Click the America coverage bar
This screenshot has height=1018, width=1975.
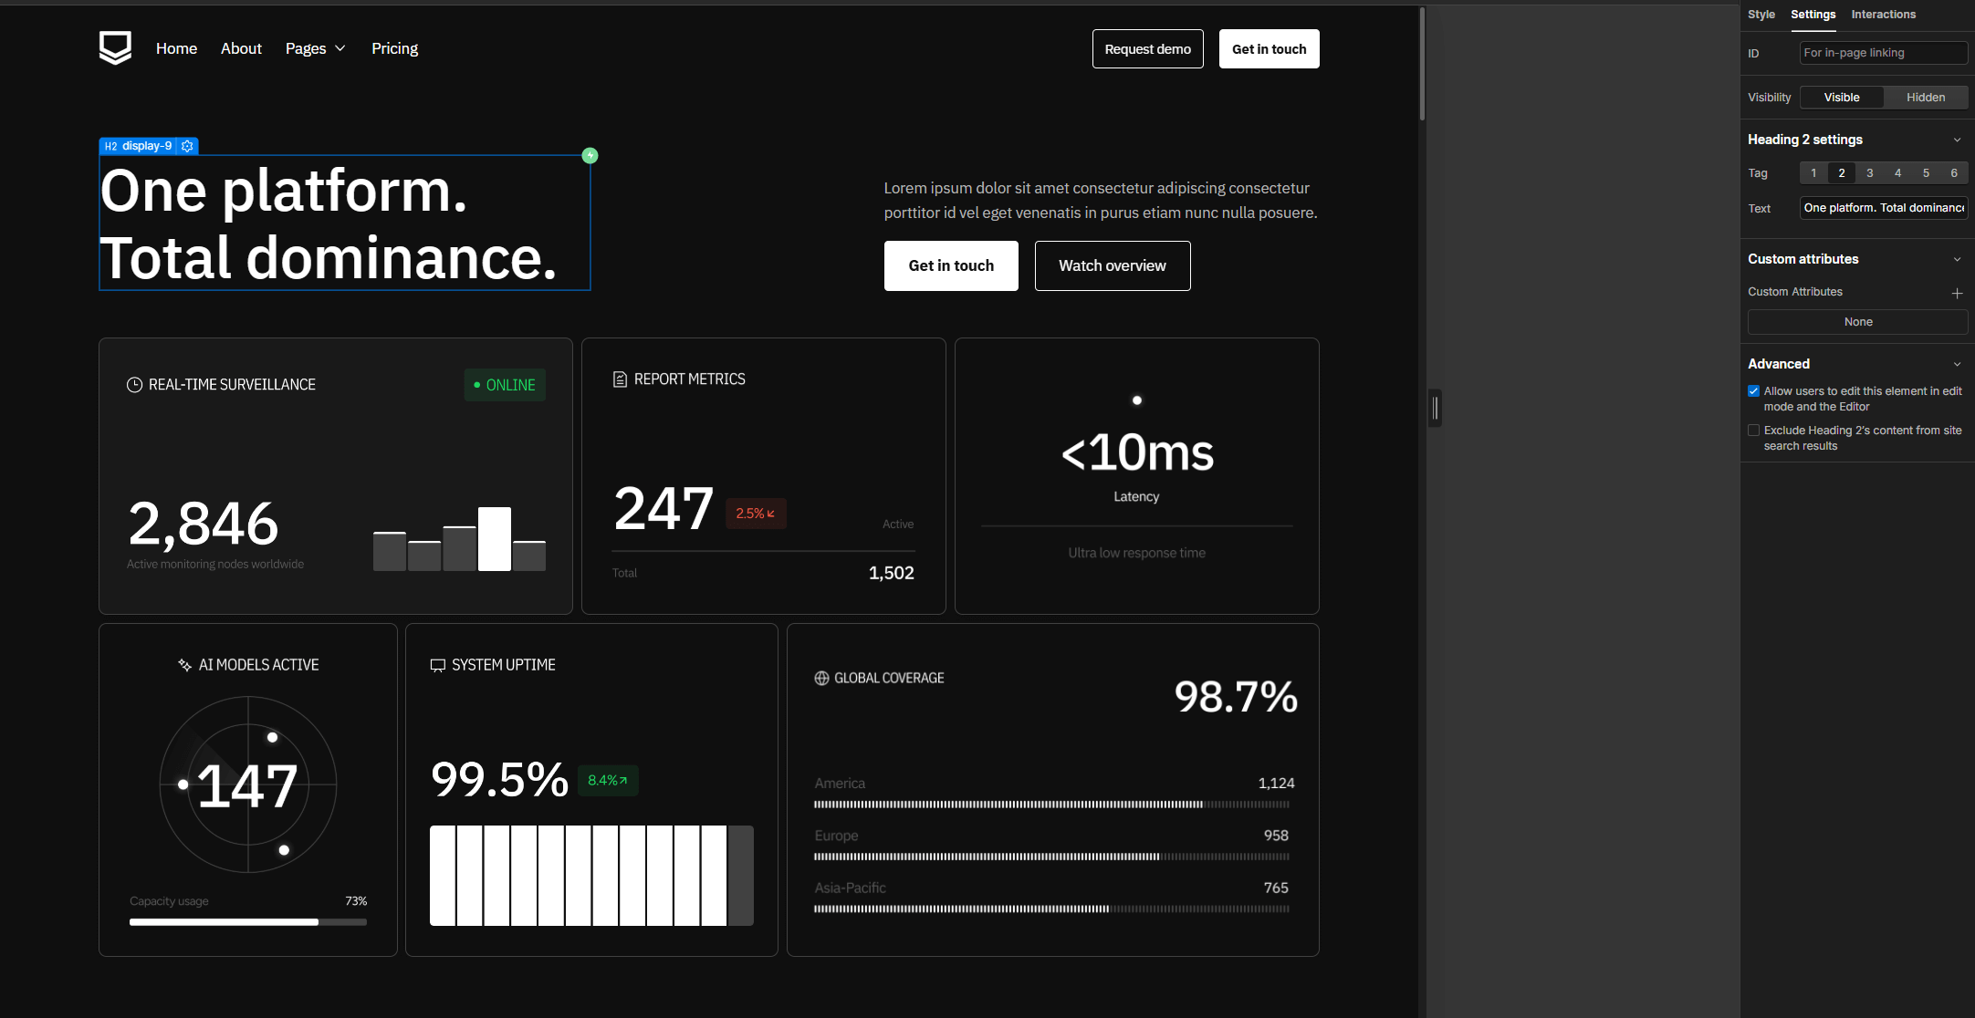click(1051, 805)
